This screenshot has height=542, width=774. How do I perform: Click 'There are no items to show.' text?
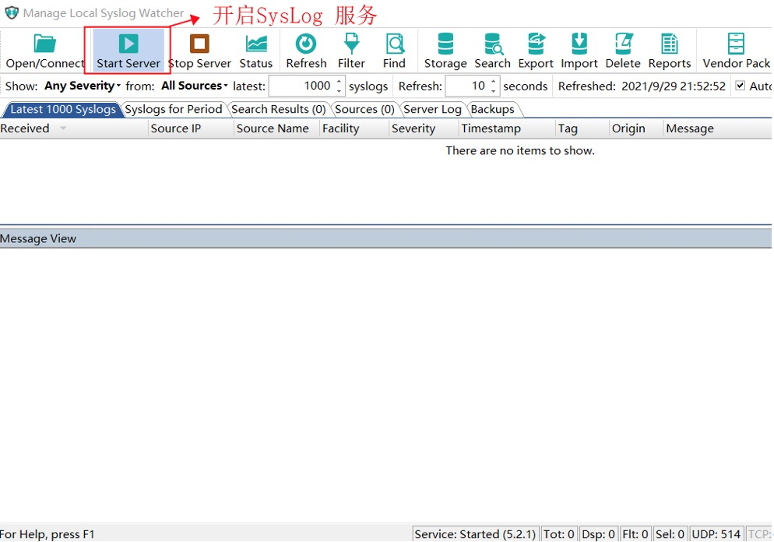(x=520, y=150)
